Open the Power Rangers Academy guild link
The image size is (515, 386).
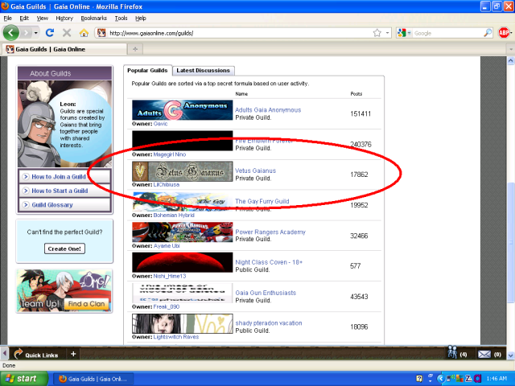tap(270, 232)
